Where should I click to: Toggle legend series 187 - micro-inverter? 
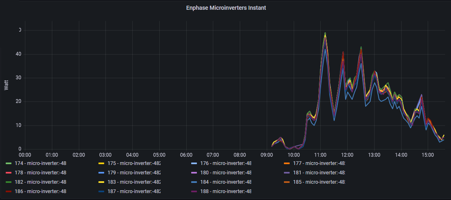coord(134,191)
